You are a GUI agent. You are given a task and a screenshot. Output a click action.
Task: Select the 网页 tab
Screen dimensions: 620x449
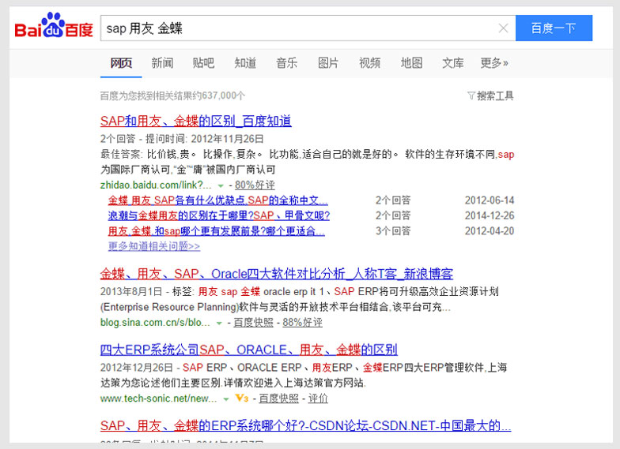point(121,63)
